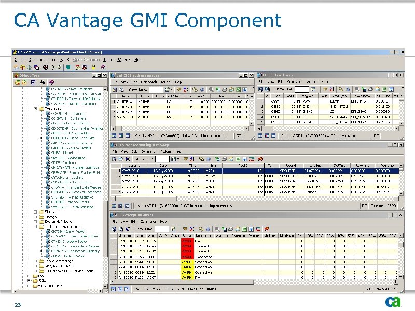415x311 pixels.
Task: Click the help book icon in Object Tree toolbar
Action: 51,82
